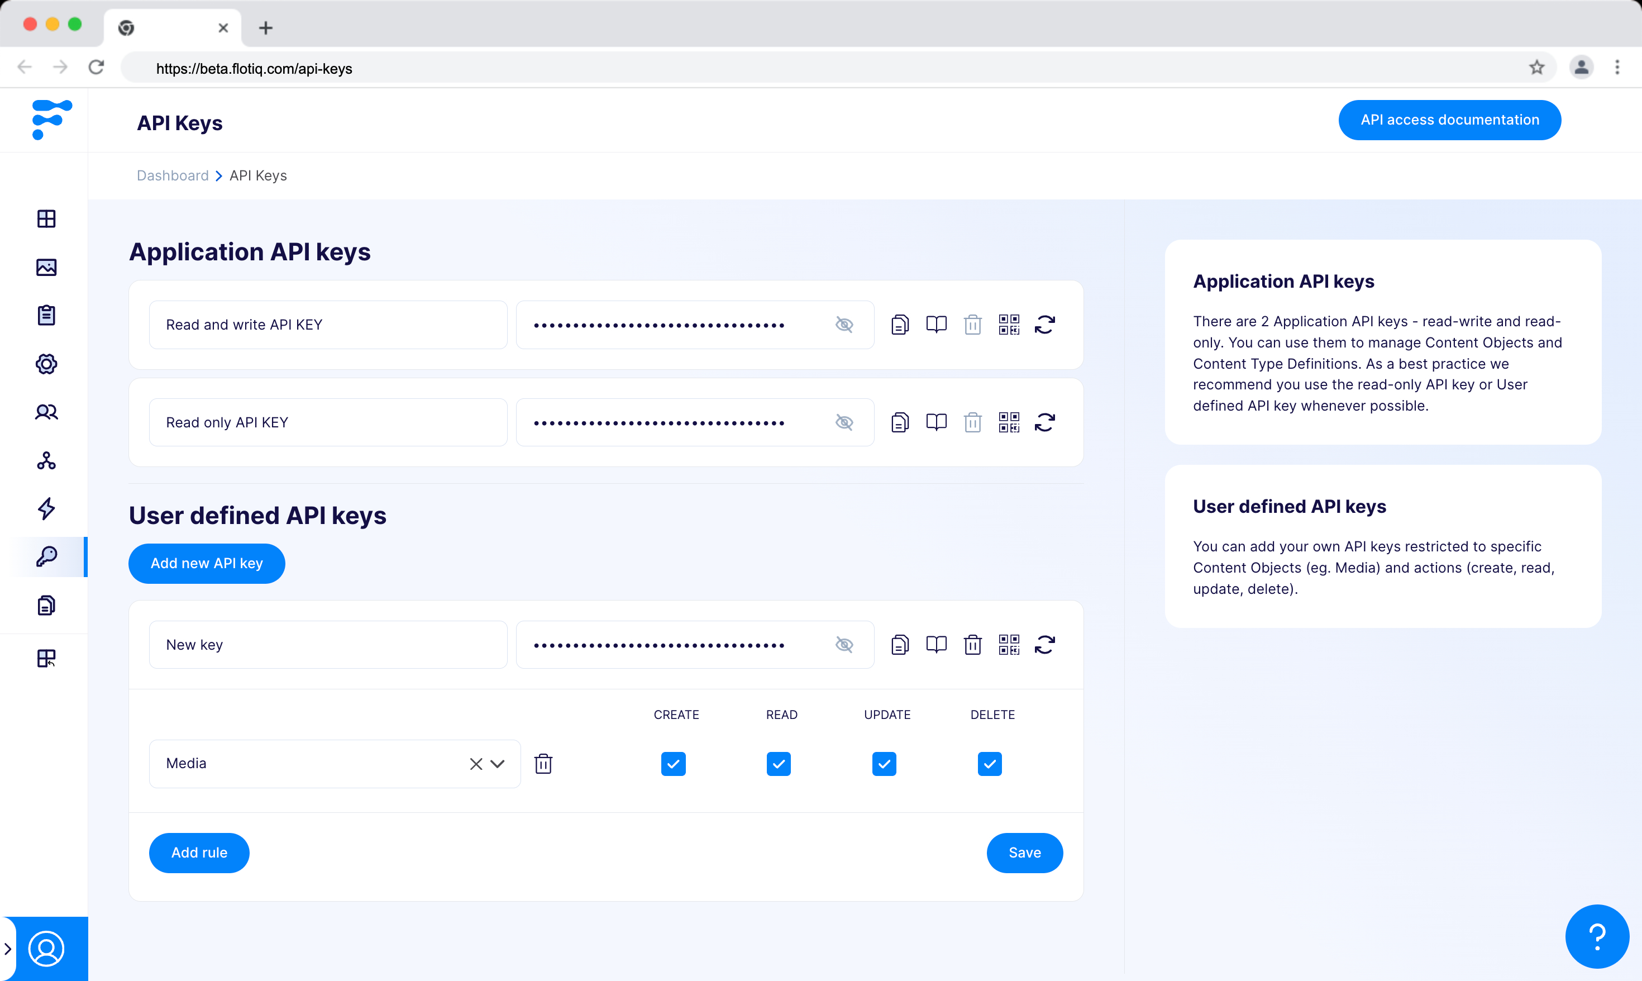The height and width of the screenshot is (981, 1642).
Task: Select the Users icon in the sidebar
Action: click(46, 412)
